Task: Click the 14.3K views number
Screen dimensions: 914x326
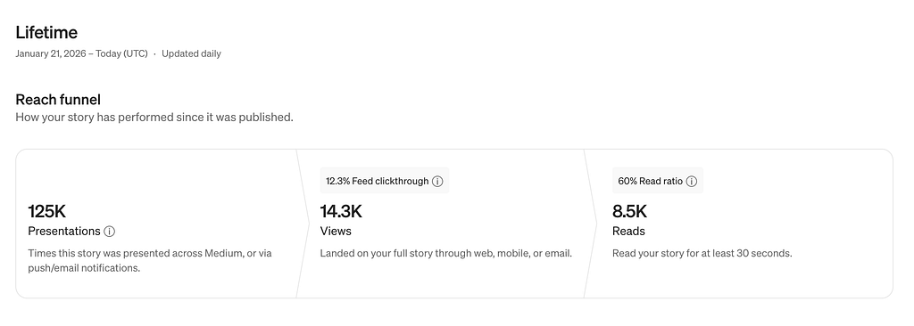Action: (x=341, y=211)
